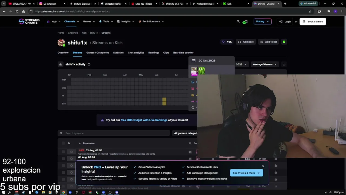The height and width of the screenshot is (195, 346).
Task: Open the browser extensions puzzle icon
Action: pyautogui.click(x=319, y=11)
